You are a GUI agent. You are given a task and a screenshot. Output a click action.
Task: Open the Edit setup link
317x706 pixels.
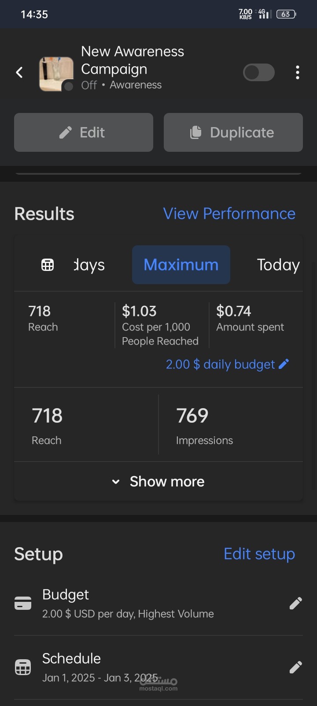[259, 554]
